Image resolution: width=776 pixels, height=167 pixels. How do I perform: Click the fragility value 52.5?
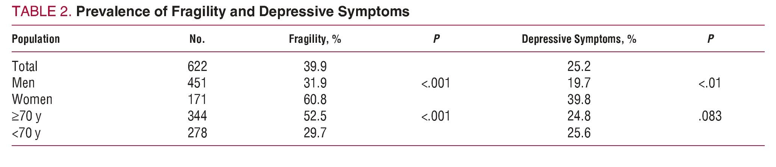(315, 116)
